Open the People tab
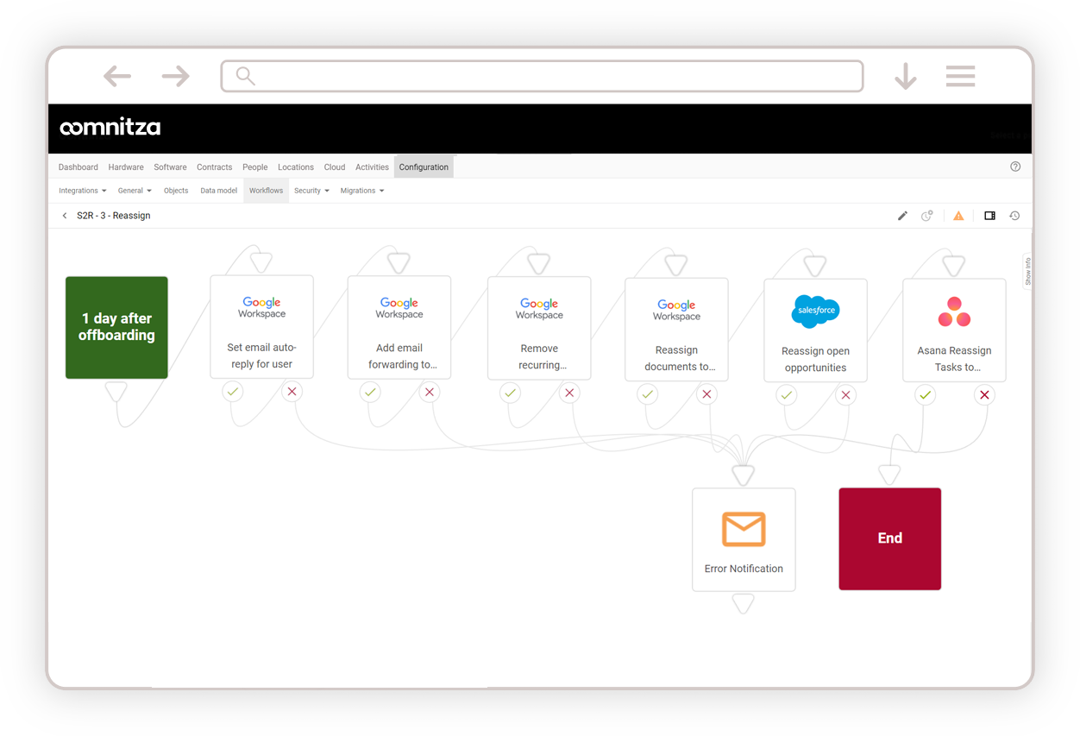 tap(255, 167)
